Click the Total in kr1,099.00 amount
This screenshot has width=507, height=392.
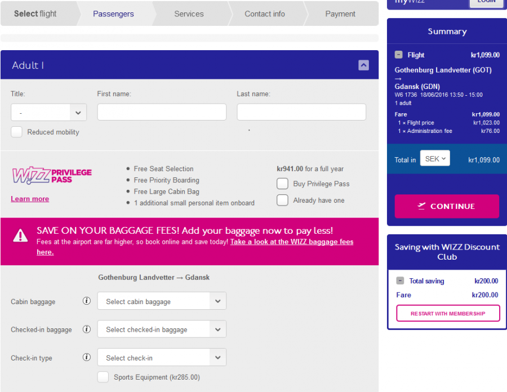(x=484, y=160)
